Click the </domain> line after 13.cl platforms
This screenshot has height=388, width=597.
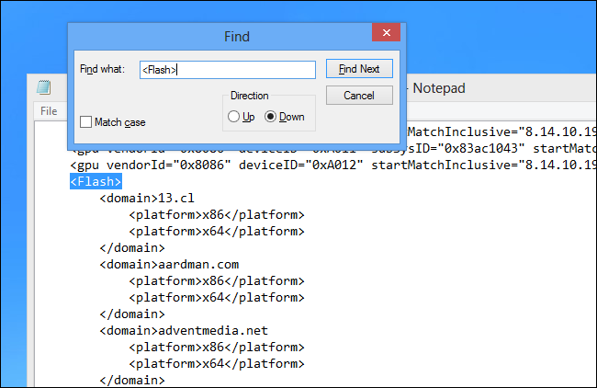tap(132, 248)
